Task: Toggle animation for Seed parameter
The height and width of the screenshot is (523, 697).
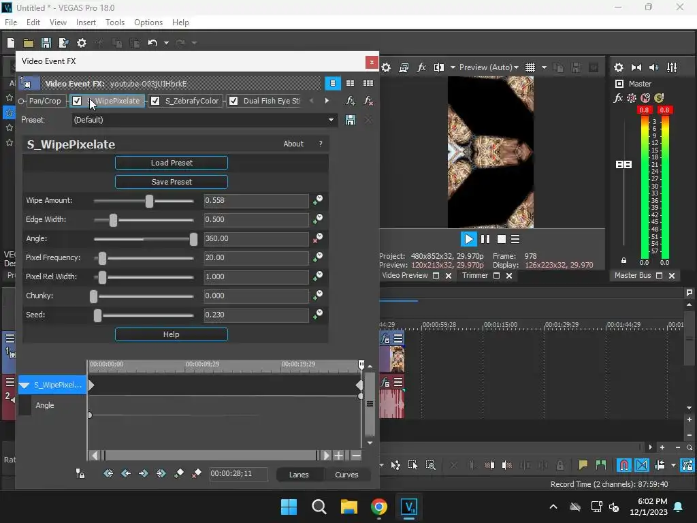Action: 317,315
